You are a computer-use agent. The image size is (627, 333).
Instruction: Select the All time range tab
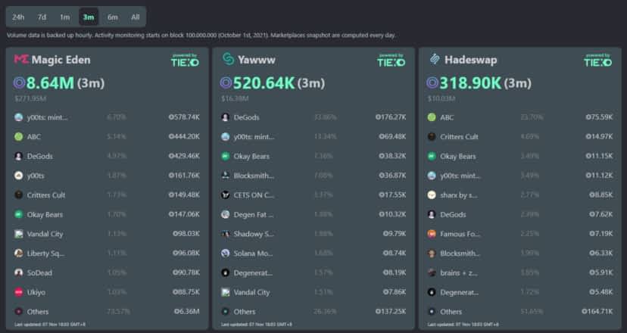pyautogui.click(x=135, y=17)
